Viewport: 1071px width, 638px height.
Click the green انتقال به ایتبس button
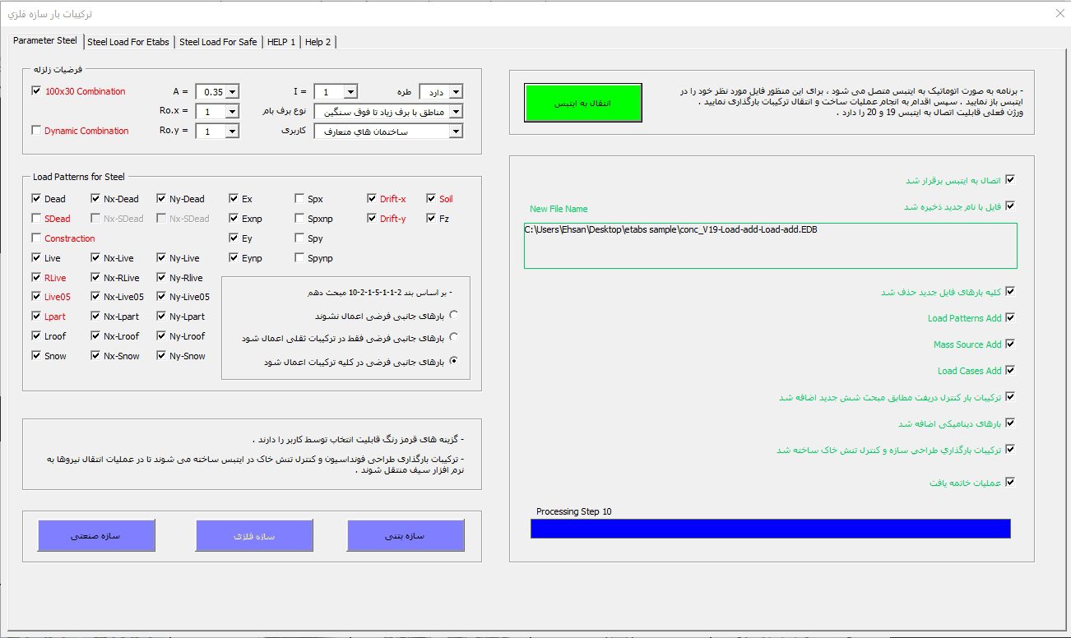pos(583,103)
